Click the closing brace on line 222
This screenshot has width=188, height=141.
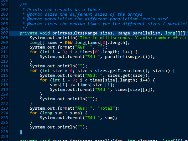pos(31,104)
